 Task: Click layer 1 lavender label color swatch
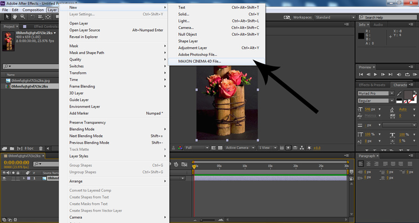(28, 178)
